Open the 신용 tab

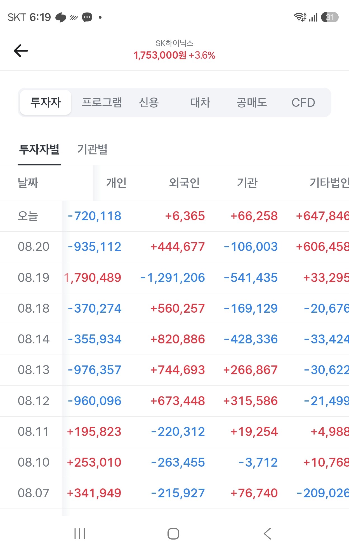(x=149, y=102)
